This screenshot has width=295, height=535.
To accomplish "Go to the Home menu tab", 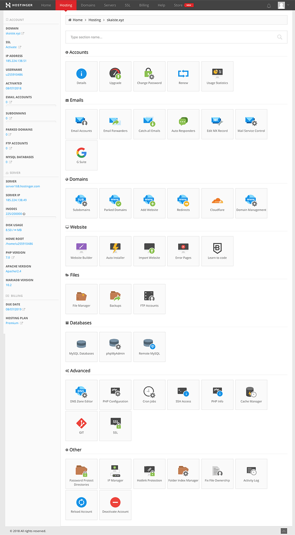I will (x=46, y=5).
